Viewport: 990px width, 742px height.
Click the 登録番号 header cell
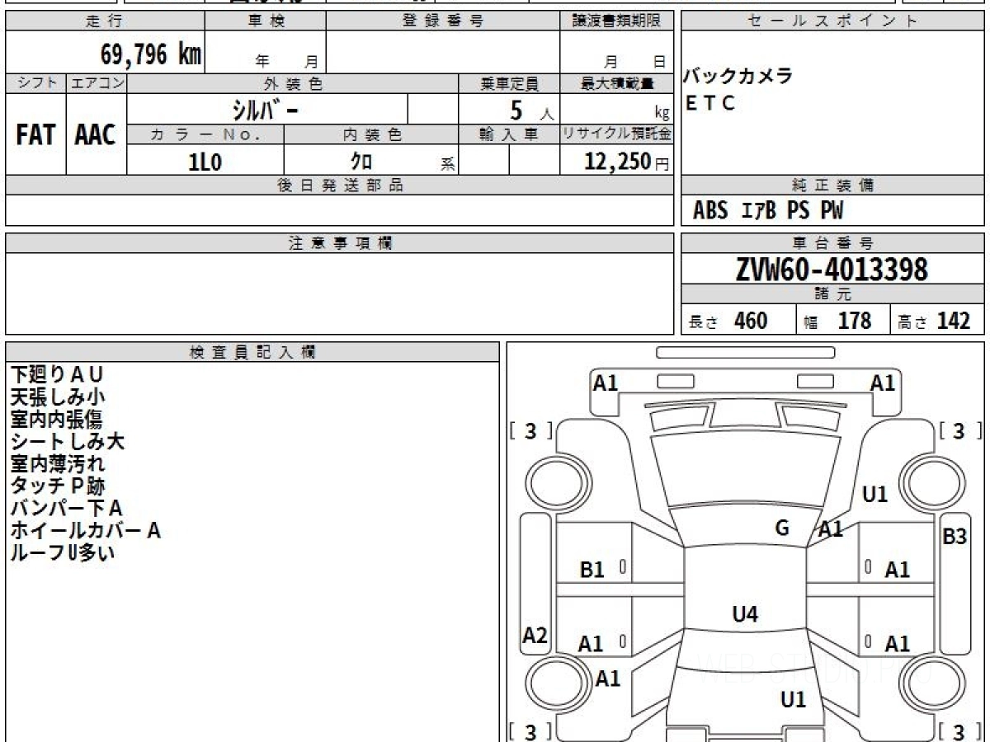(443, 21)
